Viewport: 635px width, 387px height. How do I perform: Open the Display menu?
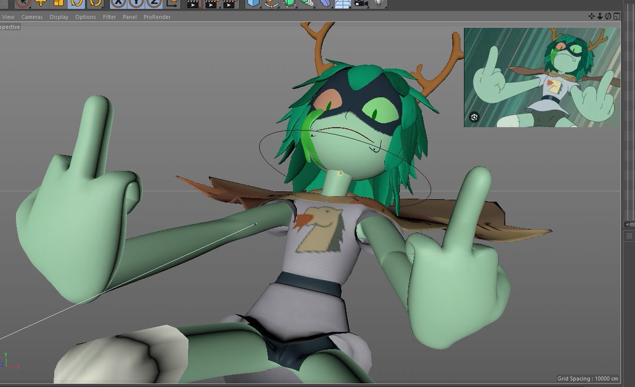59,17
